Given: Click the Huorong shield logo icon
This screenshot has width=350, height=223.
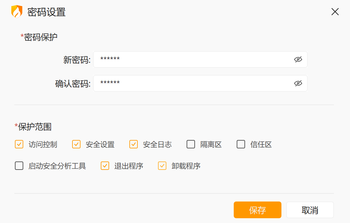Looking at the screenshot, I should tap(17, 12).
